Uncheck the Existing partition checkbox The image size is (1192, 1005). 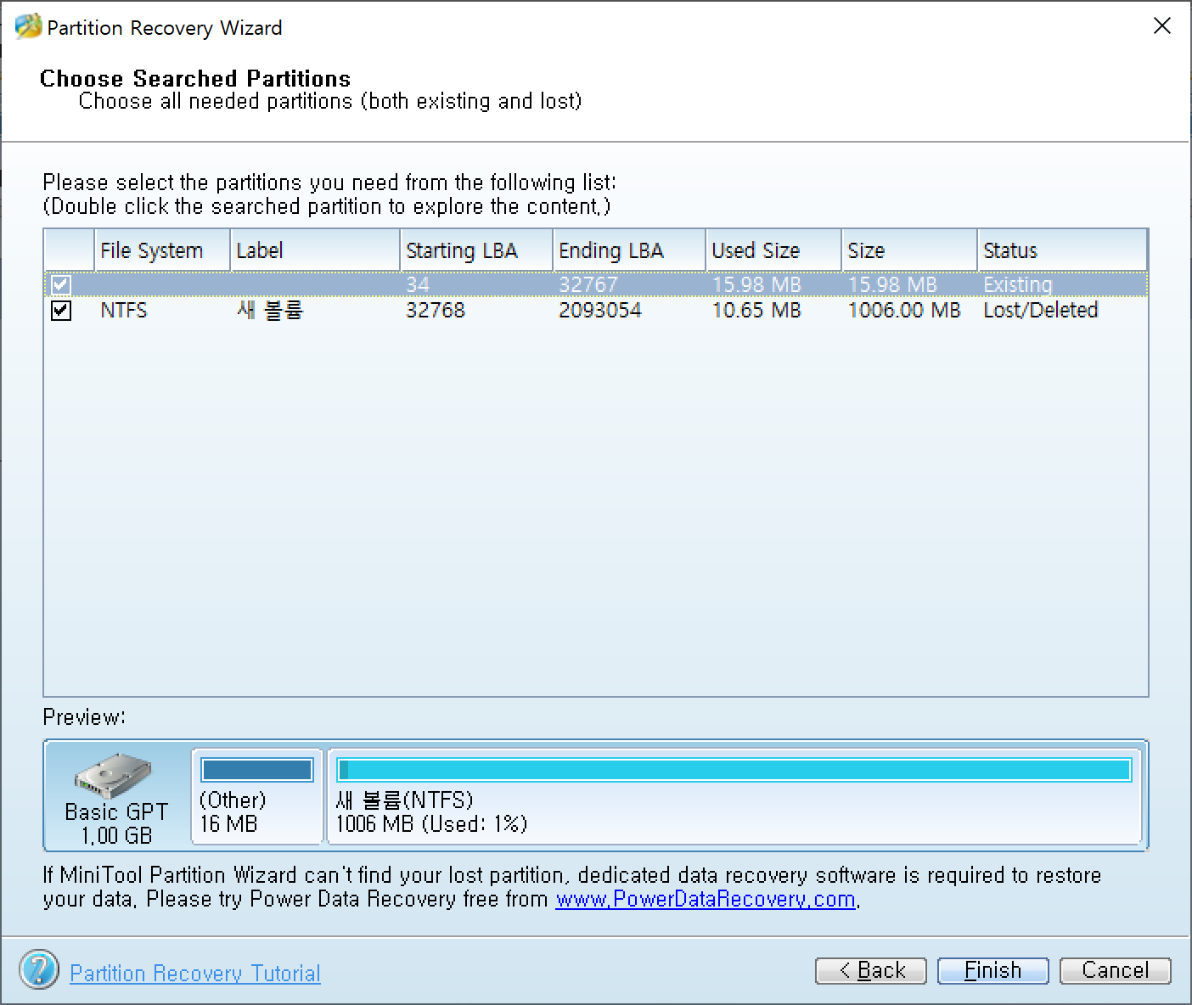click(61, 284)
